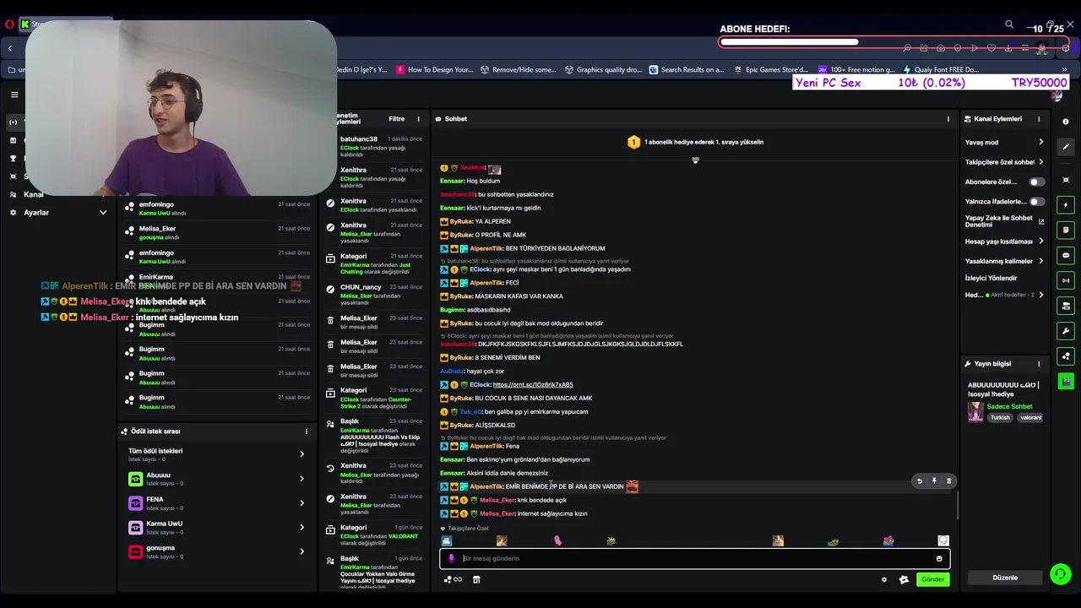Open the Search Results bookmark
The image size is (1081, 608).
(x=686, y=70)
